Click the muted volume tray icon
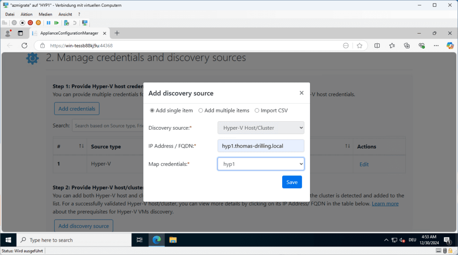 402,240
